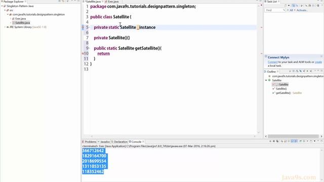
Task: Close the Console view tab
Action: click(143, 142)
